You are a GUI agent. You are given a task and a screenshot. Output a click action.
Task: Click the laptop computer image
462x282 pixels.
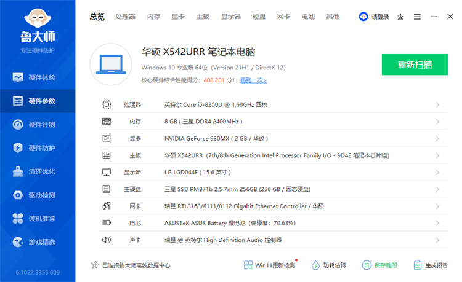coord(111,65)
